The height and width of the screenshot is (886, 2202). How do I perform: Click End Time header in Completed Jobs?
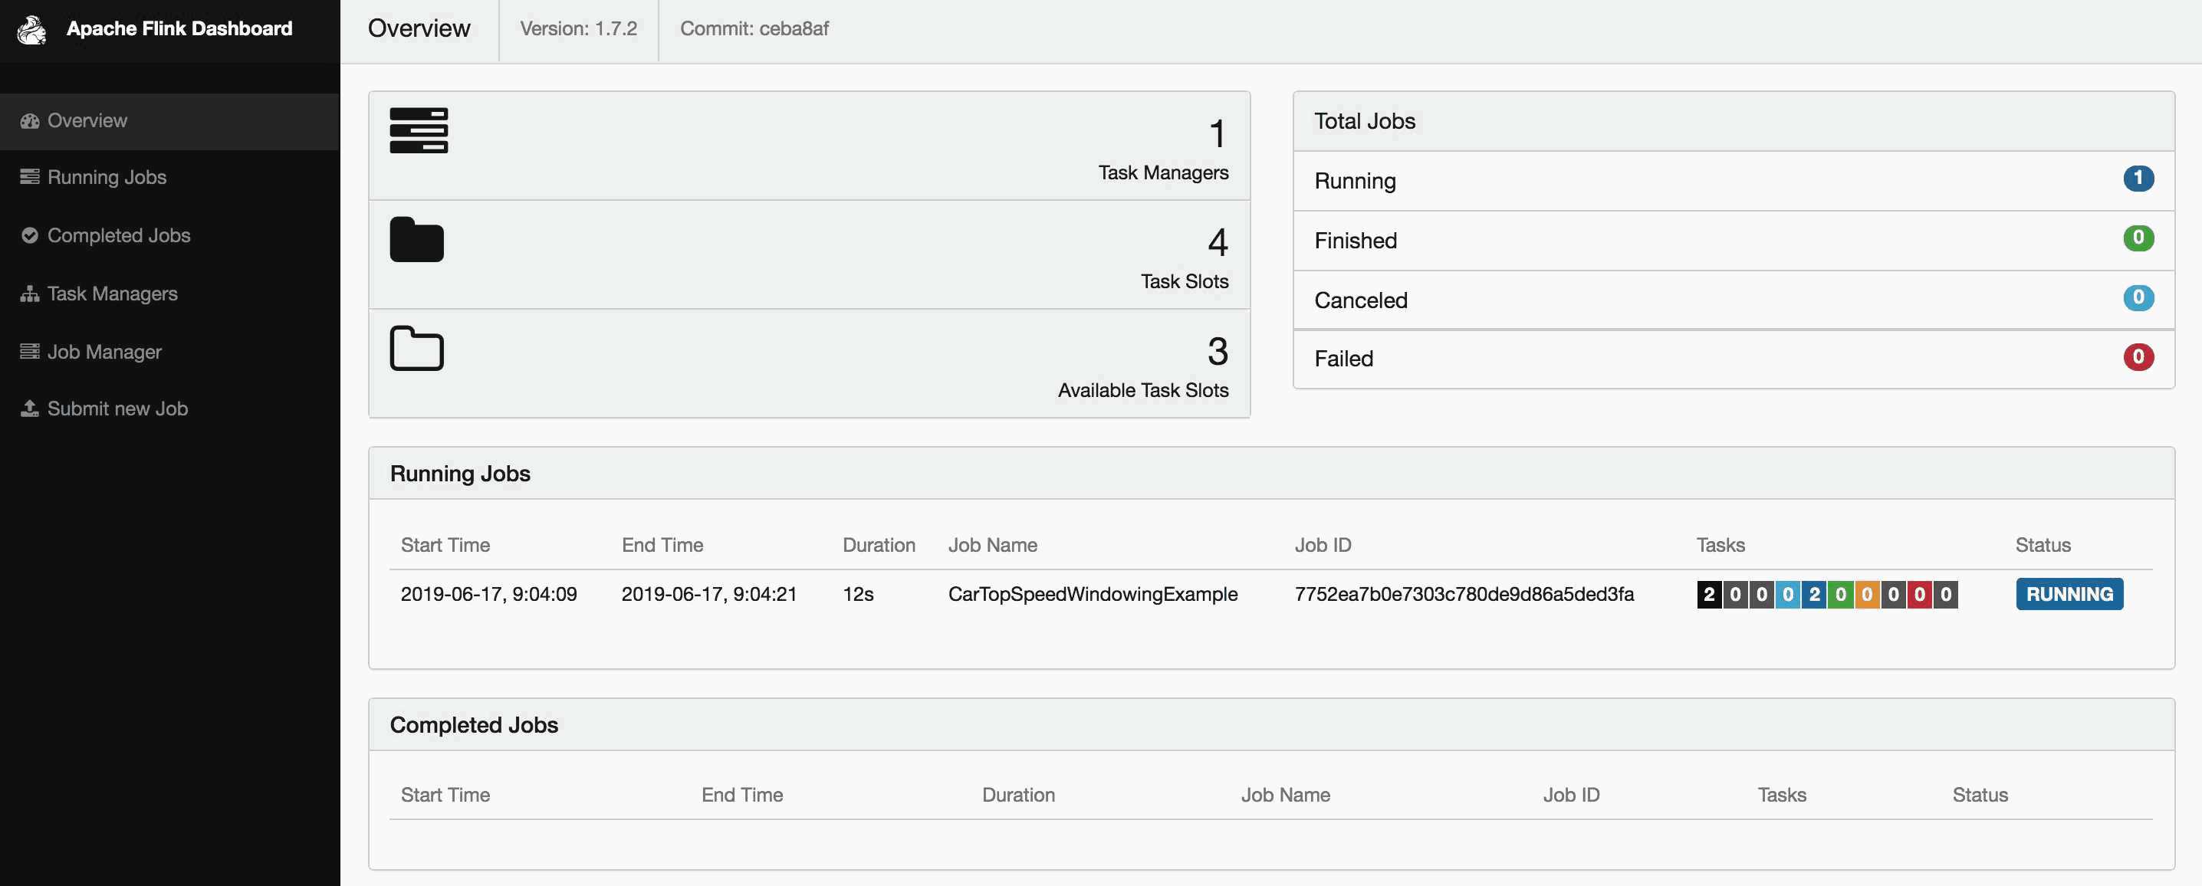click(x=742, y=796)
